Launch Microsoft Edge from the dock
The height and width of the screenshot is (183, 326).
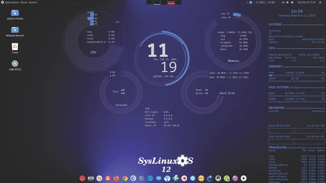133,178
